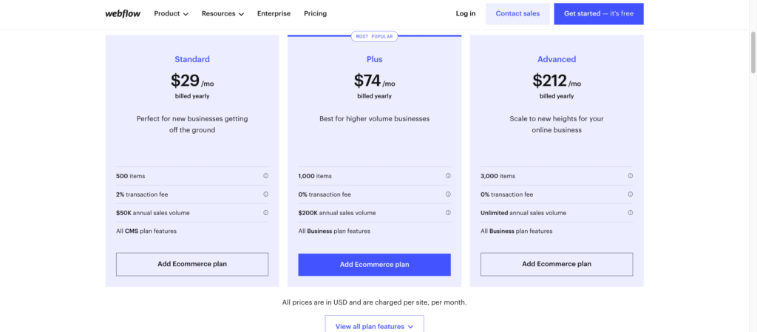
Task: Show info for Plus 1,000 items
Action: click(x=448, y=176)
